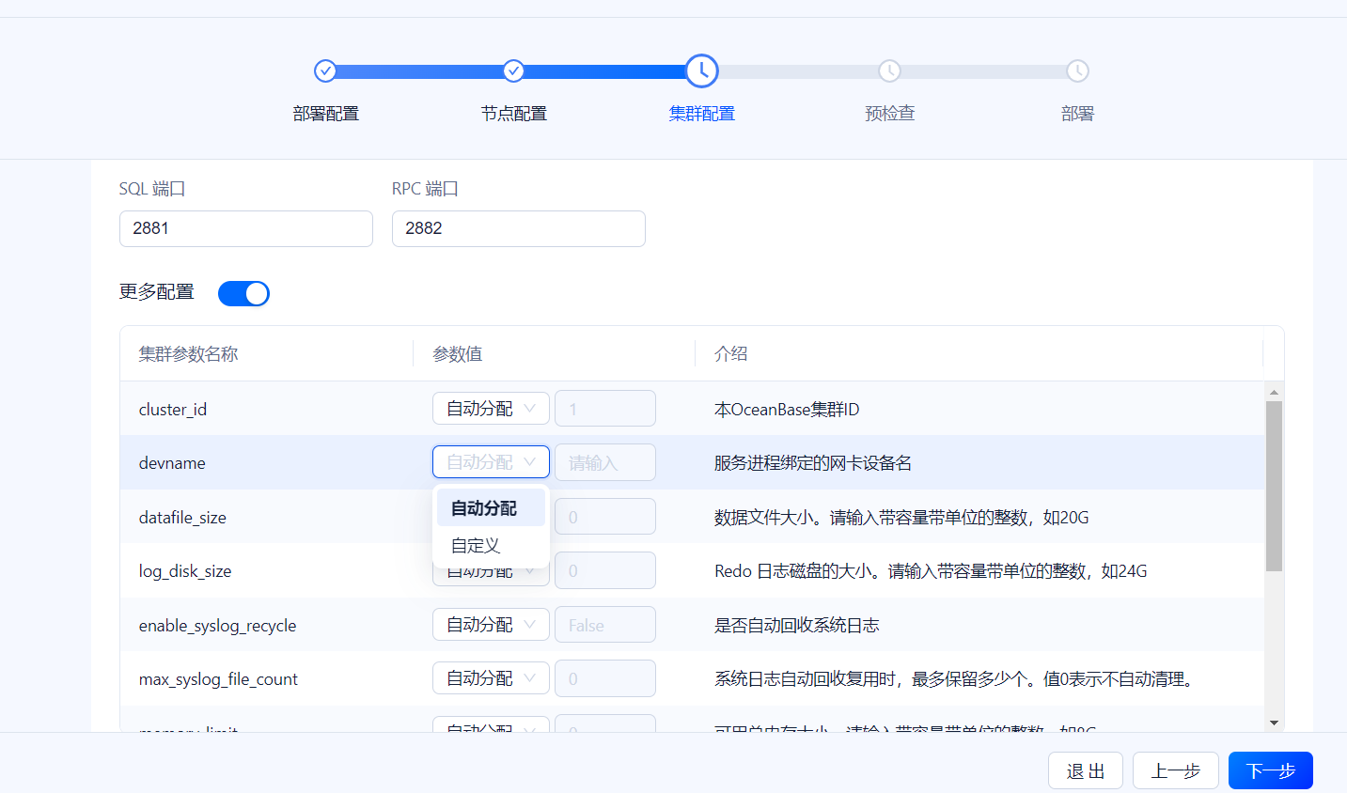
Task: Click the 部署配置 step label
Action: click(325, 114)
